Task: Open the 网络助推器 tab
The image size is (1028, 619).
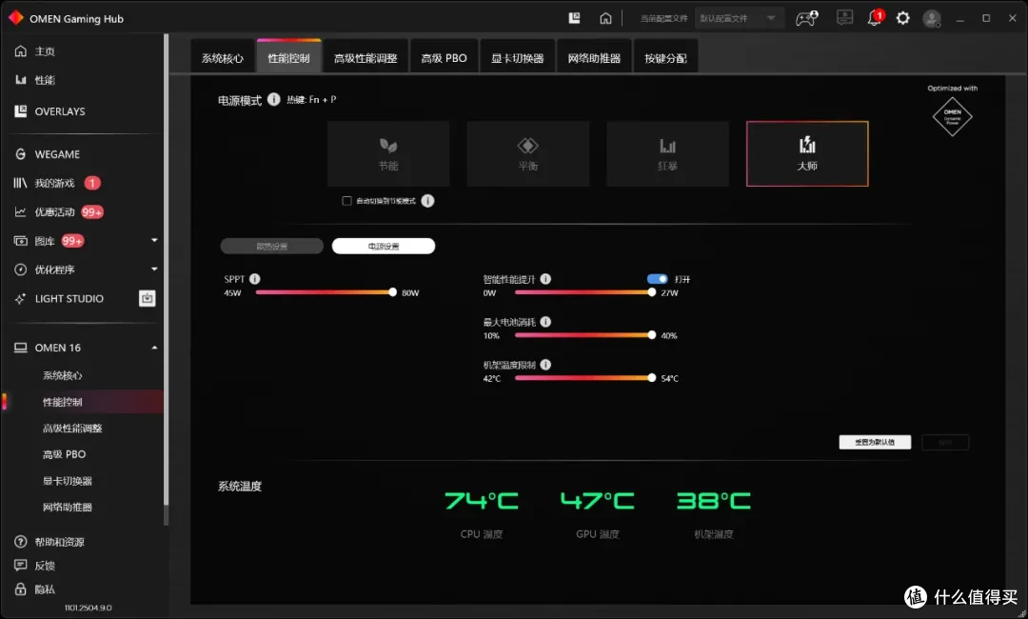Action: (x=594, y=58)
